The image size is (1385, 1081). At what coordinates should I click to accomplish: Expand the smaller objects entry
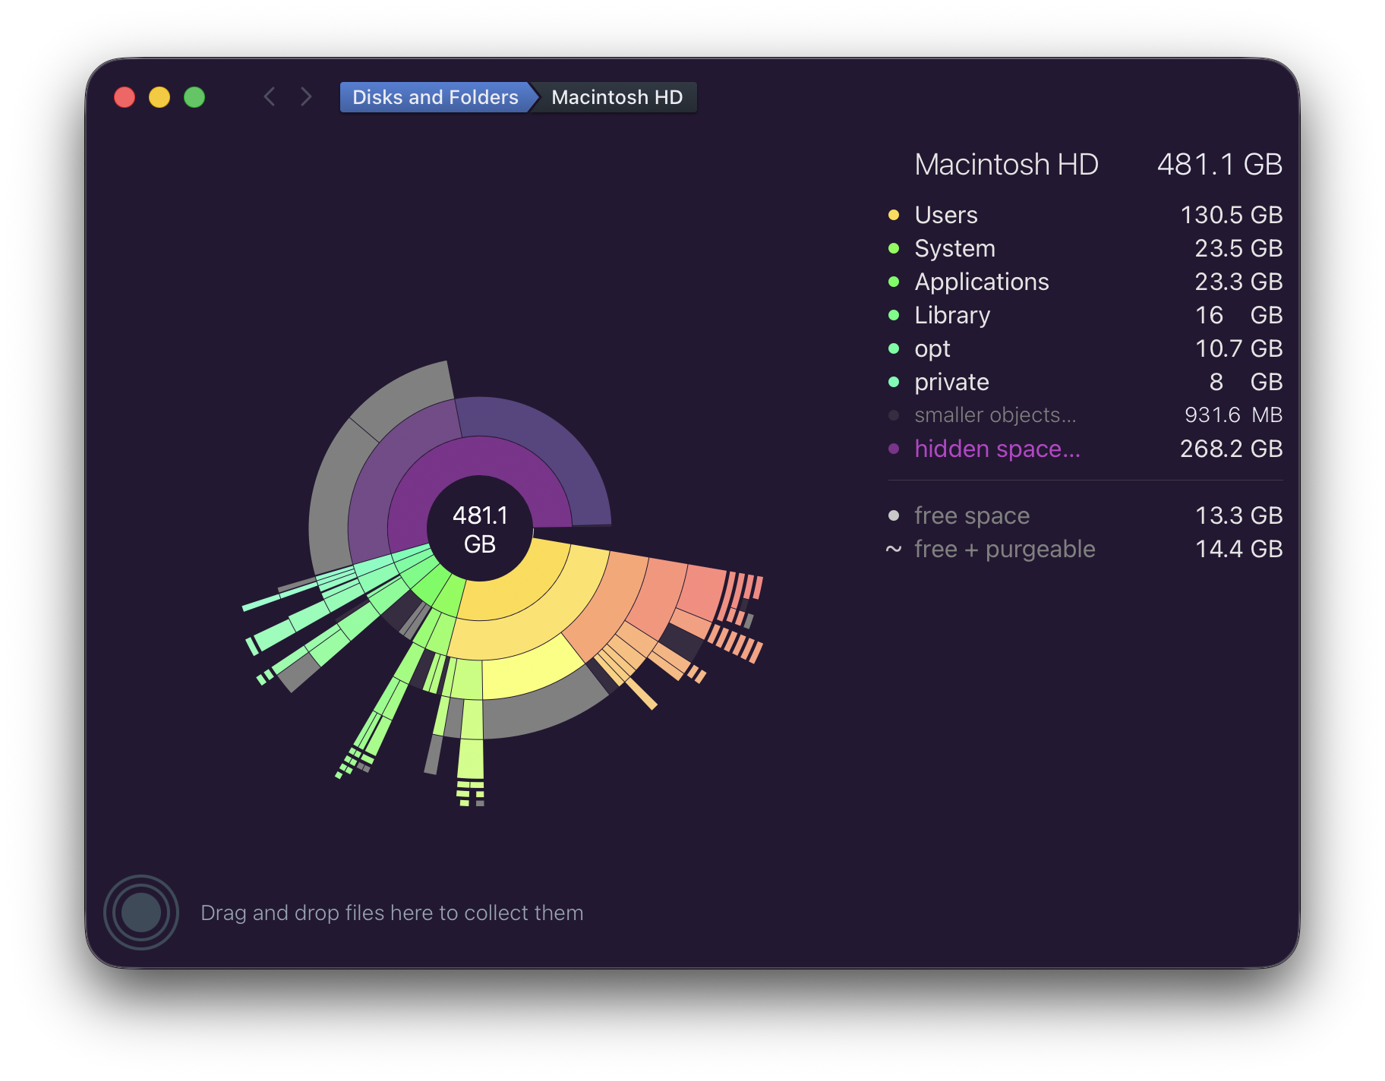[x=995, y=415]
